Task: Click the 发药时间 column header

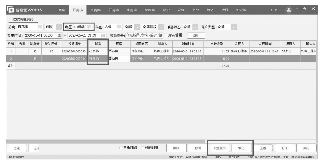Action: coord(265,44)
